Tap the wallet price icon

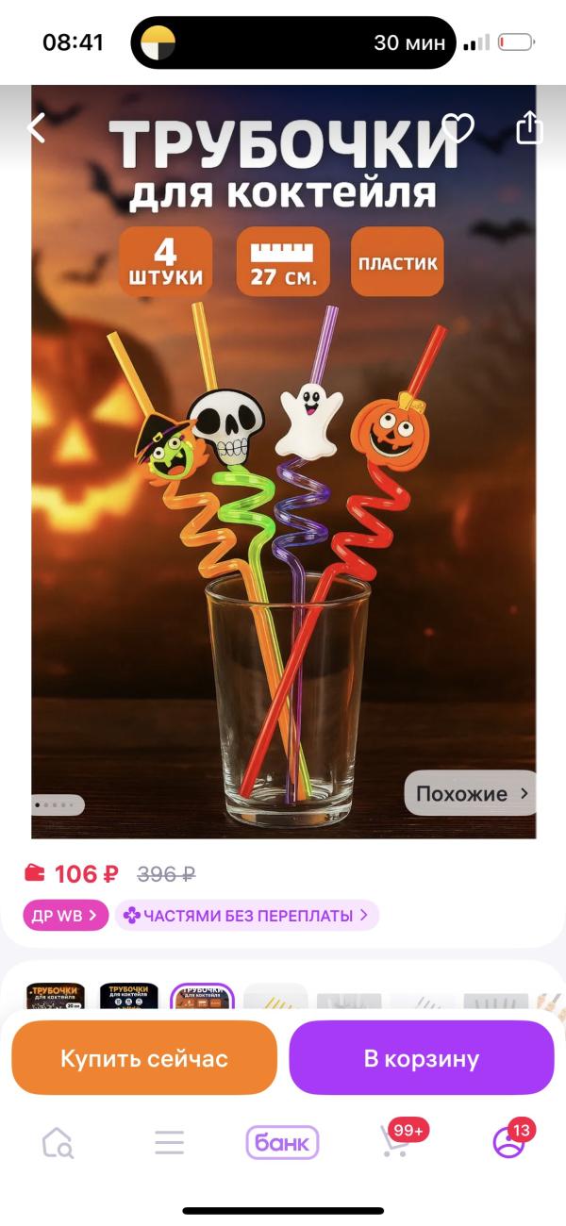[35, 873]
